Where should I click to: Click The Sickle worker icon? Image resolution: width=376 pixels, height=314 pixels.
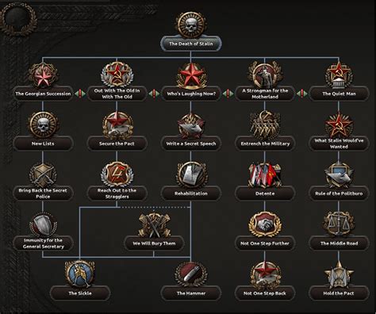tap(80, 274)
